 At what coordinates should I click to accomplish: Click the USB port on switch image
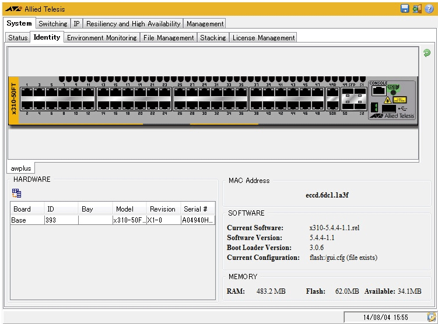point(388,108)
